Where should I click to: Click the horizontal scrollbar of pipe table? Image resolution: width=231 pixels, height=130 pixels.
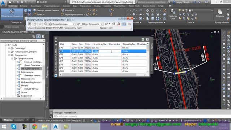pyautogui.click(x=99, y=75)
